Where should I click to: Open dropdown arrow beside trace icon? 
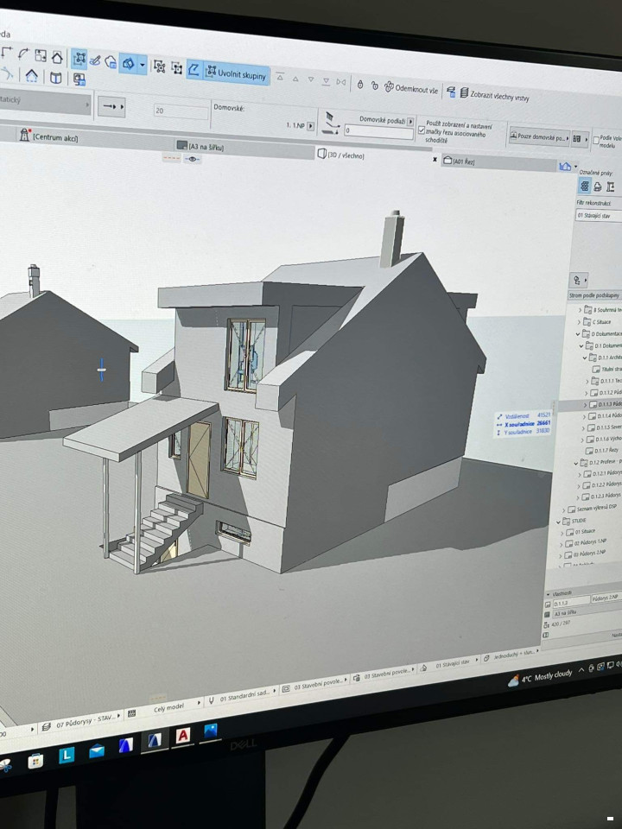(143, 65)
